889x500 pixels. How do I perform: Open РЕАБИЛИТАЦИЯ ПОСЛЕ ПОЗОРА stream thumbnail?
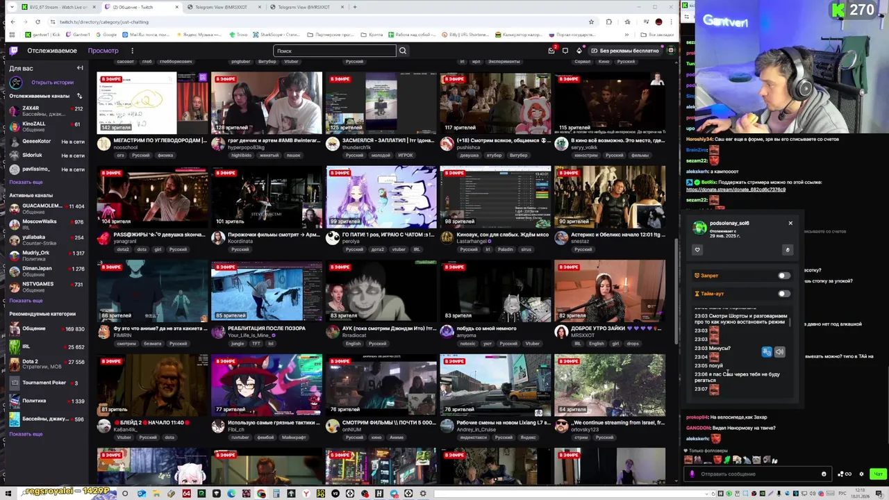(x=267, y=291)
